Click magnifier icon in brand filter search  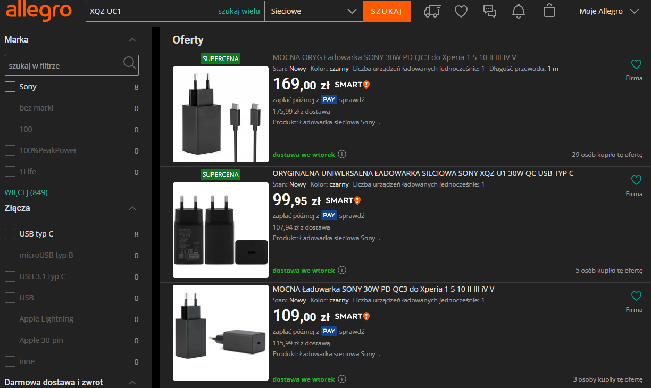[x=130, y=63]
